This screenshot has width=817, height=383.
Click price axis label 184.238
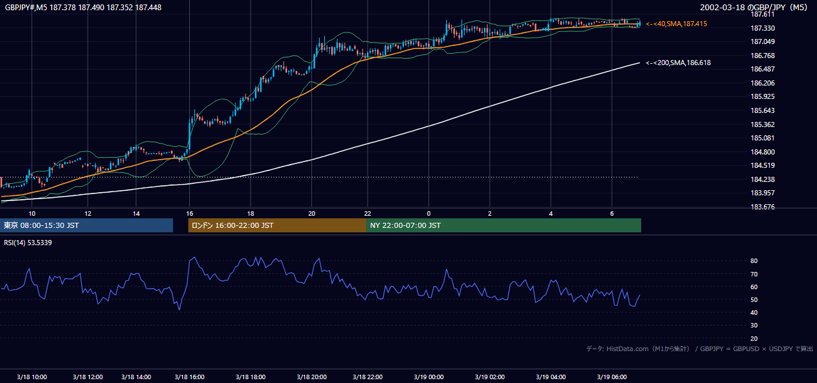[x=763, y=180]
